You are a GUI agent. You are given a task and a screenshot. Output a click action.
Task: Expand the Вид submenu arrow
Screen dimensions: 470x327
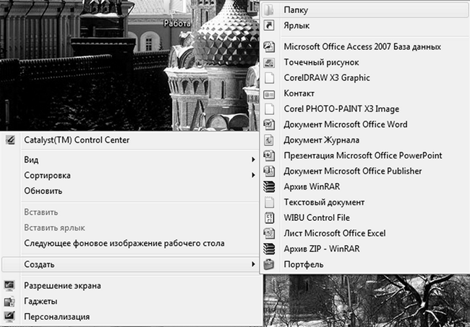point(253,159)
